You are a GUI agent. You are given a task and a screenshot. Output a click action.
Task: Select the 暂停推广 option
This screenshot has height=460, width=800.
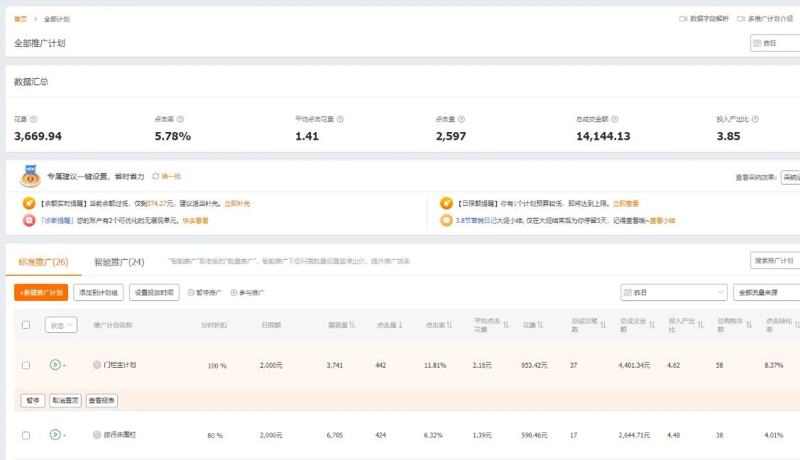click(x=204, y=292)
